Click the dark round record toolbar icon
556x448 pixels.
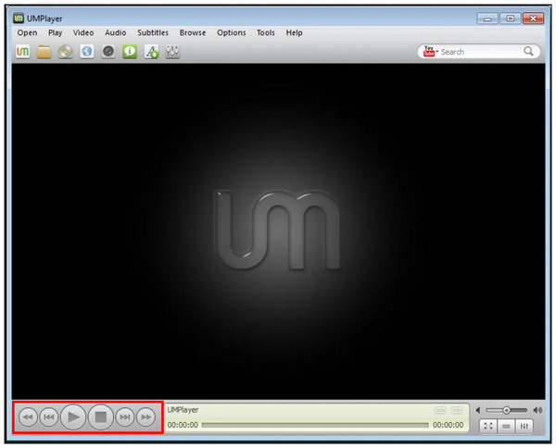(108, 52)
